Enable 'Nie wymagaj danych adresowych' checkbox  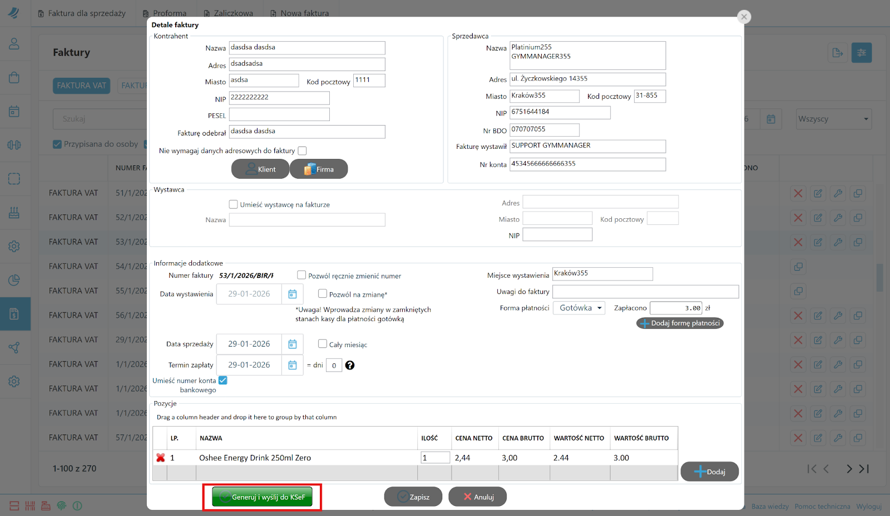(x=302, y=151)
